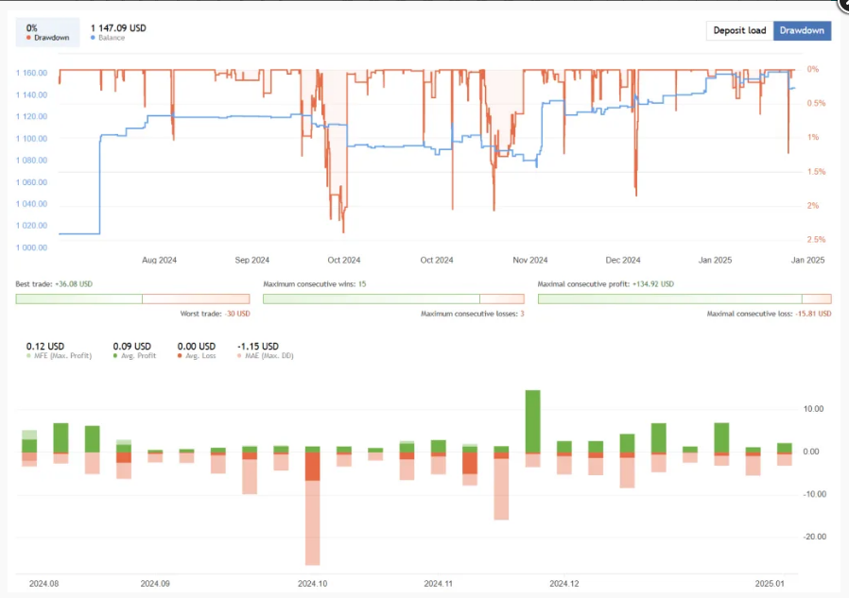Click the 1 020.00 balance axis label
Image resolution: width=849 pixels, height=598 pixels.
[31, 226]
